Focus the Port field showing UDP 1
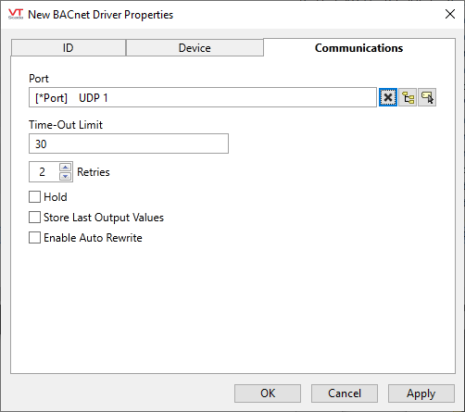 click(x=203, y=97)
